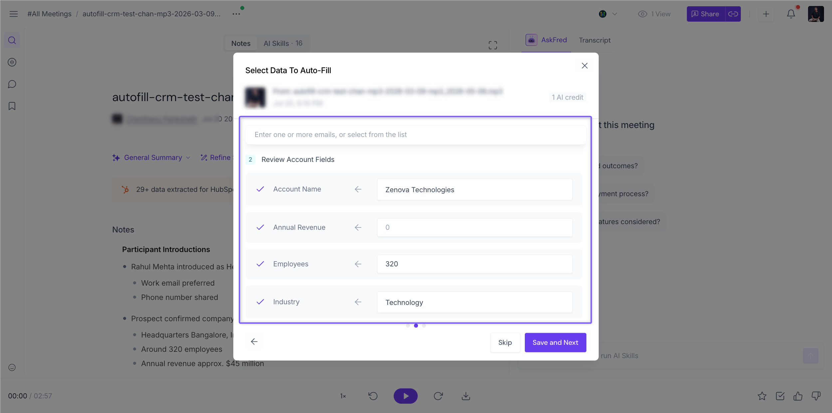Open the three-dot meeting options menu

(x=236, y=14)
